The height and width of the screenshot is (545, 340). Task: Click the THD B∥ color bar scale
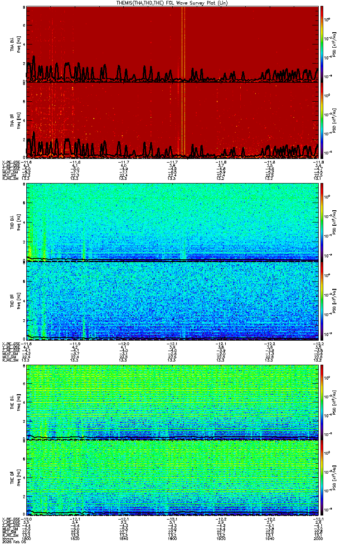tap(322, 301)
